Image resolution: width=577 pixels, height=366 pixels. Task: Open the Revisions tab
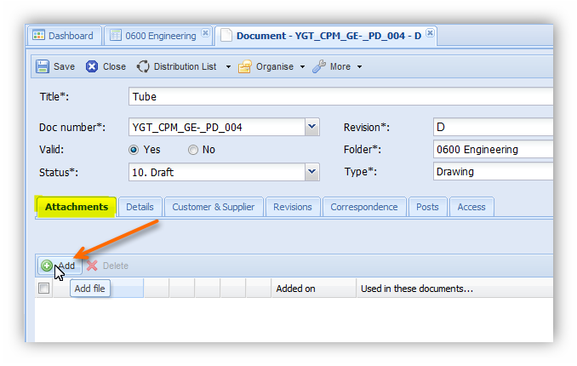(x=294, y=207)
